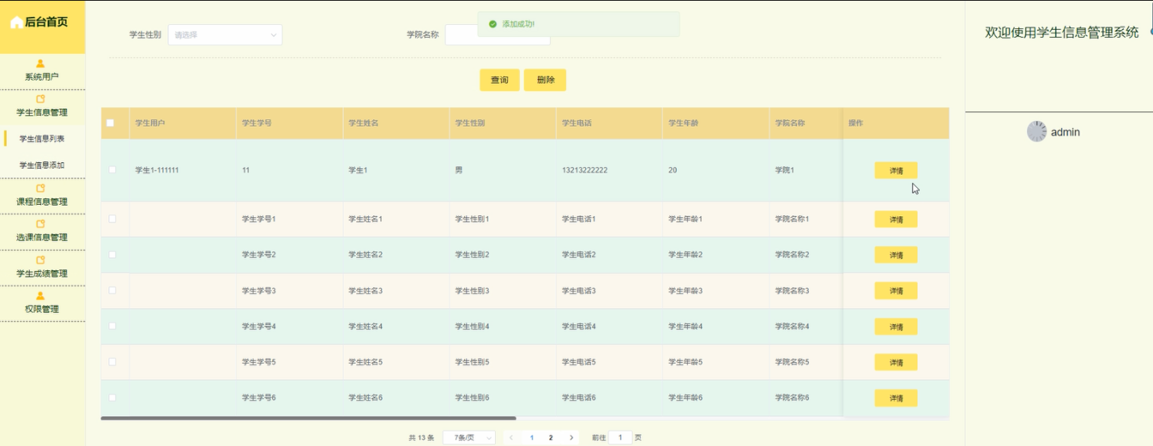Click the table's horizontal scrollbar
Viewport: 1153px width, 446px height.
(308, 418)
